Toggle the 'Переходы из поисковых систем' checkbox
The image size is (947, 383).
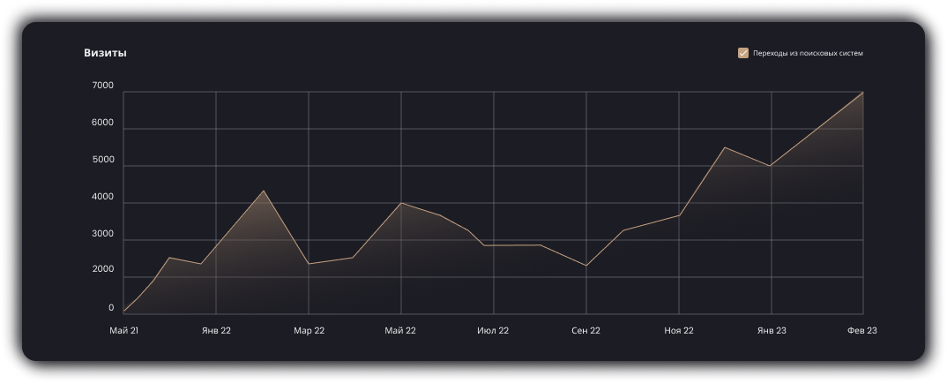pyautogui.click(x=742, y=53)
